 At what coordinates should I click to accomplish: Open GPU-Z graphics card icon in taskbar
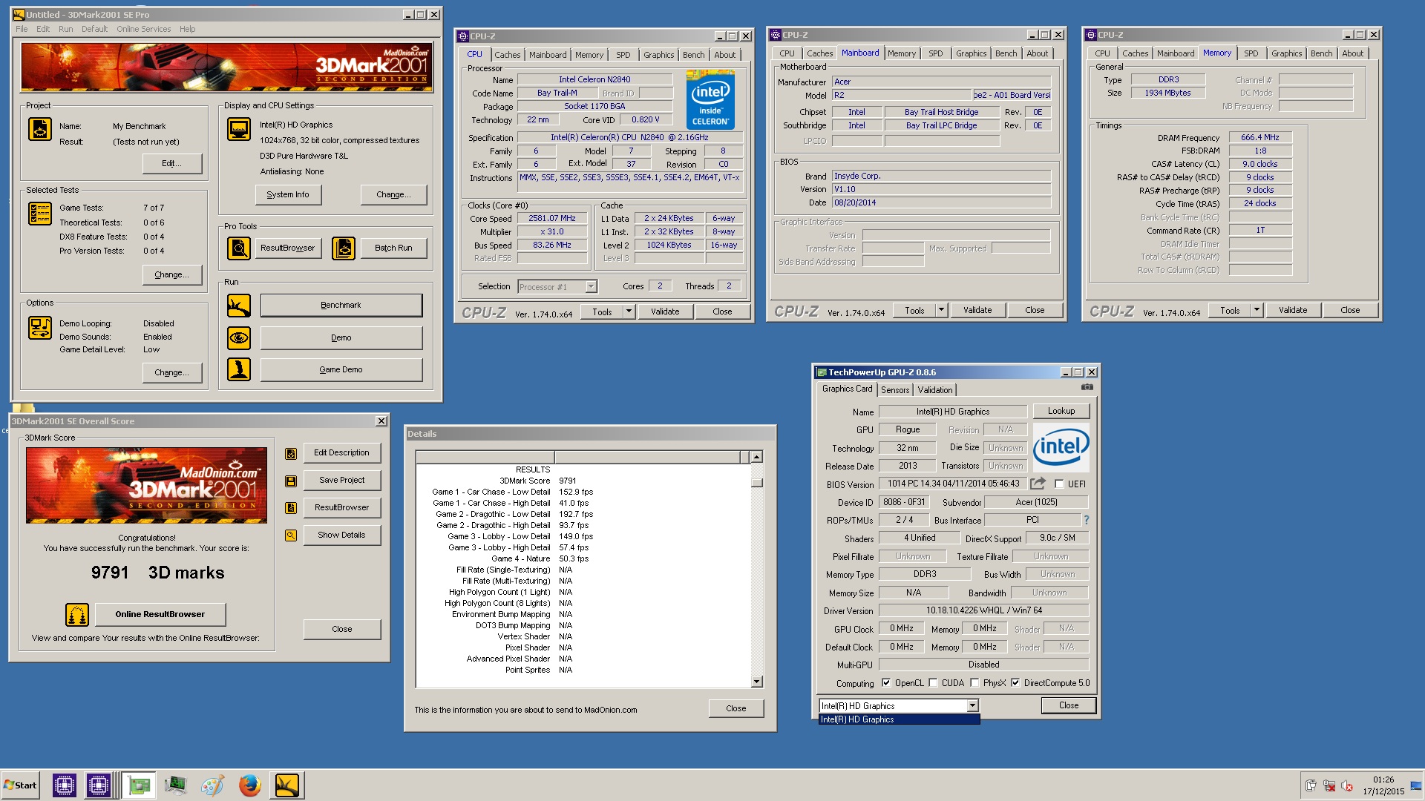(x=139, y=785)
